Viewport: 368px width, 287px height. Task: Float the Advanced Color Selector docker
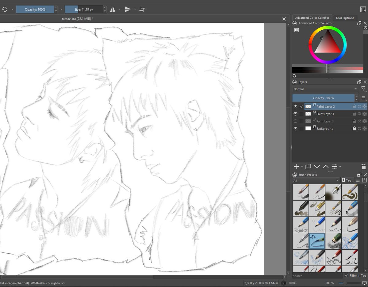(359, 23)
